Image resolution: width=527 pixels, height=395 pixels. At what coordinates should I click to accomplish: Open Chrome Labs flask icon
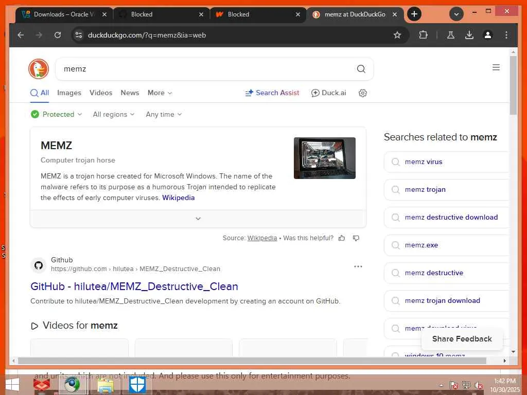[x=451, y=35]
